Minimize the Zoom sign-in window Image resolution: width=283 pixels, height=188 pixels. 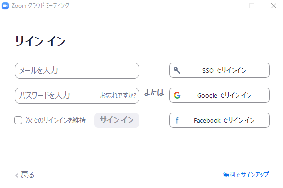(x=230, y=6)
